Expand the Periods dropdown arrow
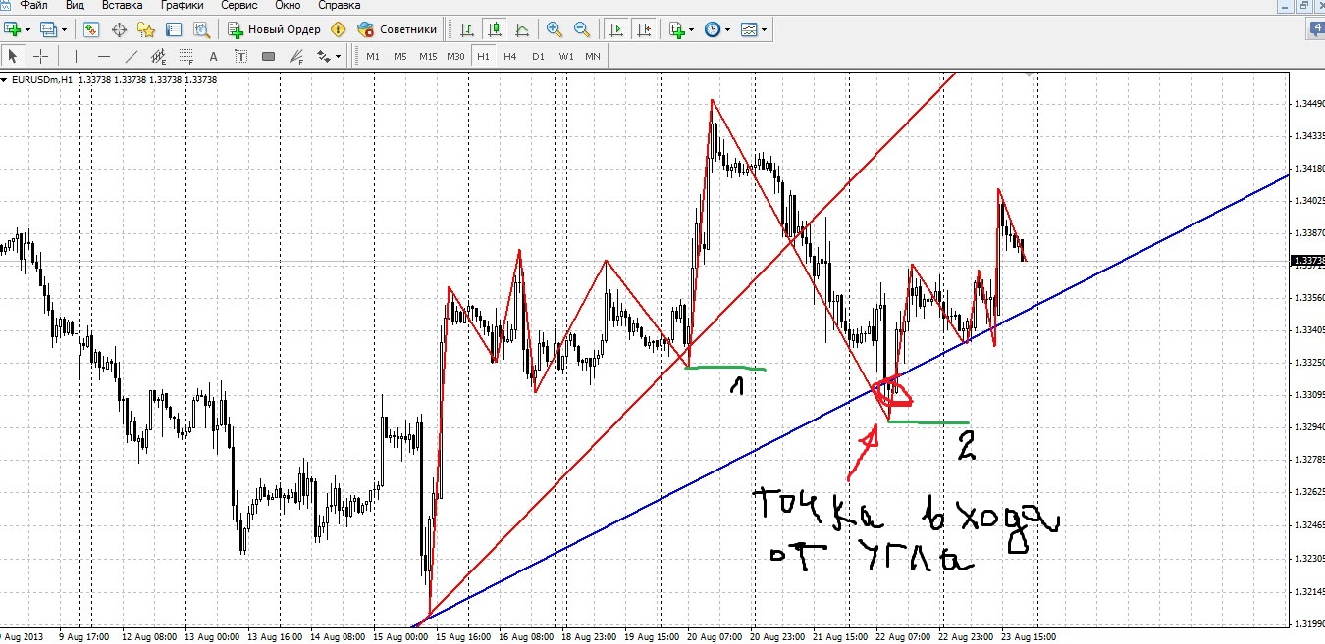The image size is (1325, 644). [727, 29]
